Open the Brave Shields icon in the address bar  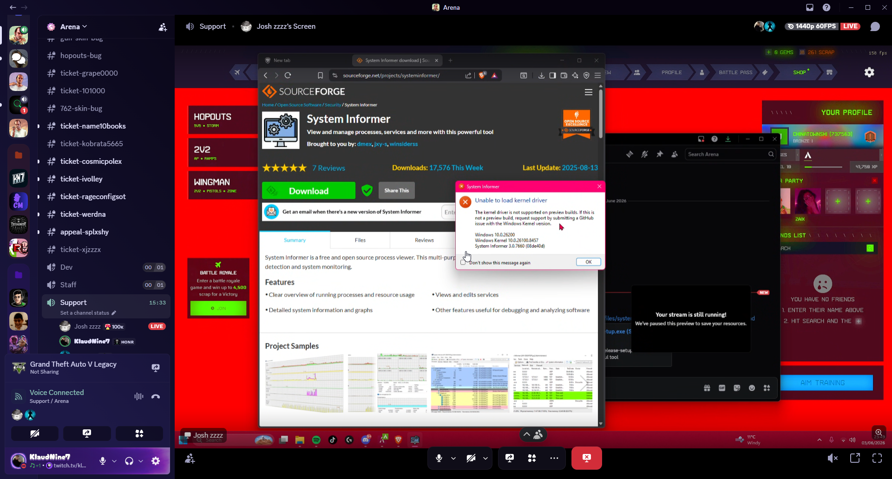click(482, 75)
